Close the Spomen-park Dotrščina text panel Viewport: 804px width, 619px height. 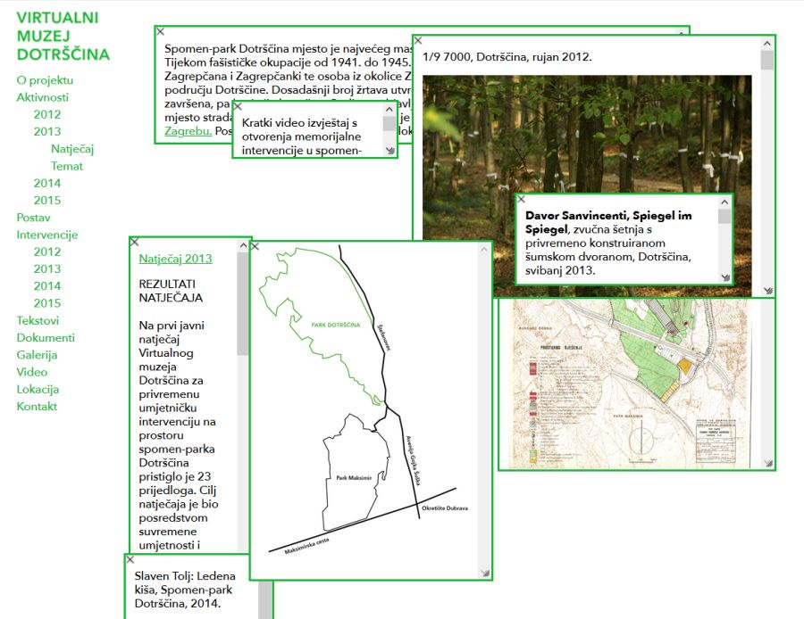(x=161, y=32)
